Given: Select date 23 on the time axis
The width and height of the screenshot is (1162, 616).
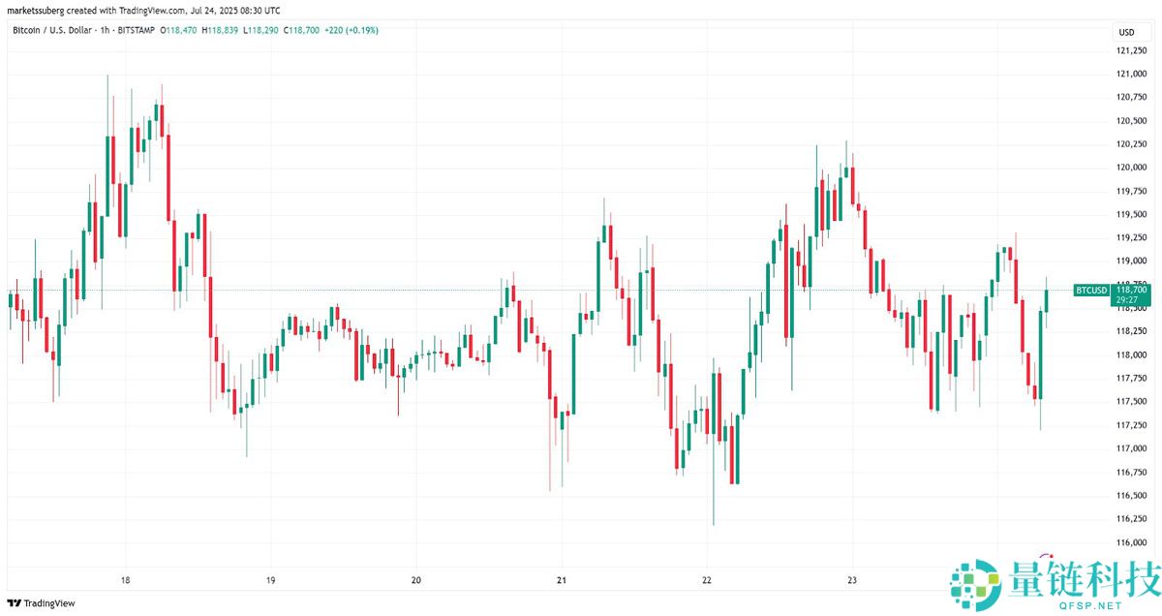Looking at the screenshot, I should (853, 580).
